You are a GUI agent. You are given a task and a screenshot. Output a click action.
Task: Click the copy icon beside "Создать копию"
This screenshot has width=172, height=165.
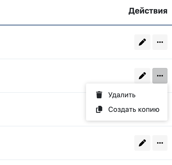pos(99,110)
